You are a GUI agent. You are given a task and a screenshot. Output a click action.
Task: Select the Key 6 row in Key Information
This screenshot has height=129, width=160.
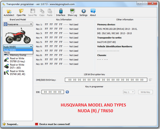coord(57,46)
